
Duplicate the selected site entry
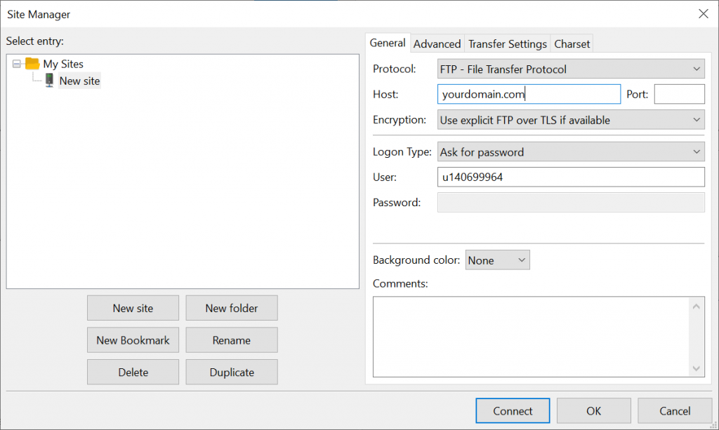tap(232, 372)
